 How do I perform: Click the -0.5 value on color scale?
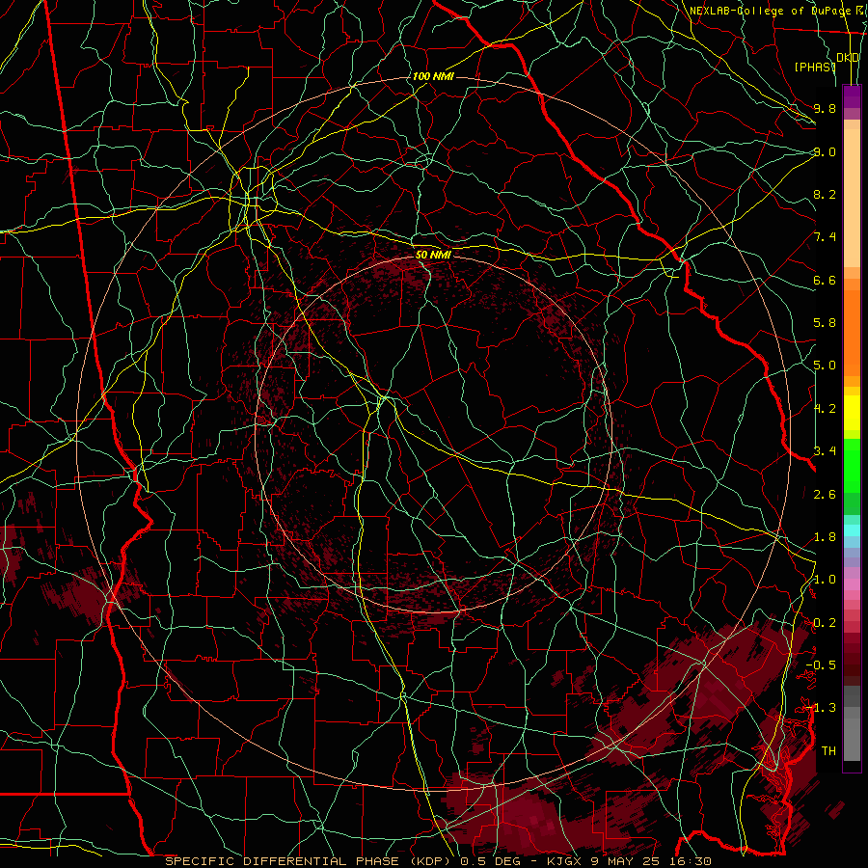click(x=821, y=665)
